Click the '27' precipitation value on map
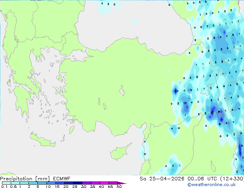Screen dimensions: 244x188 (x=212, y=113)
